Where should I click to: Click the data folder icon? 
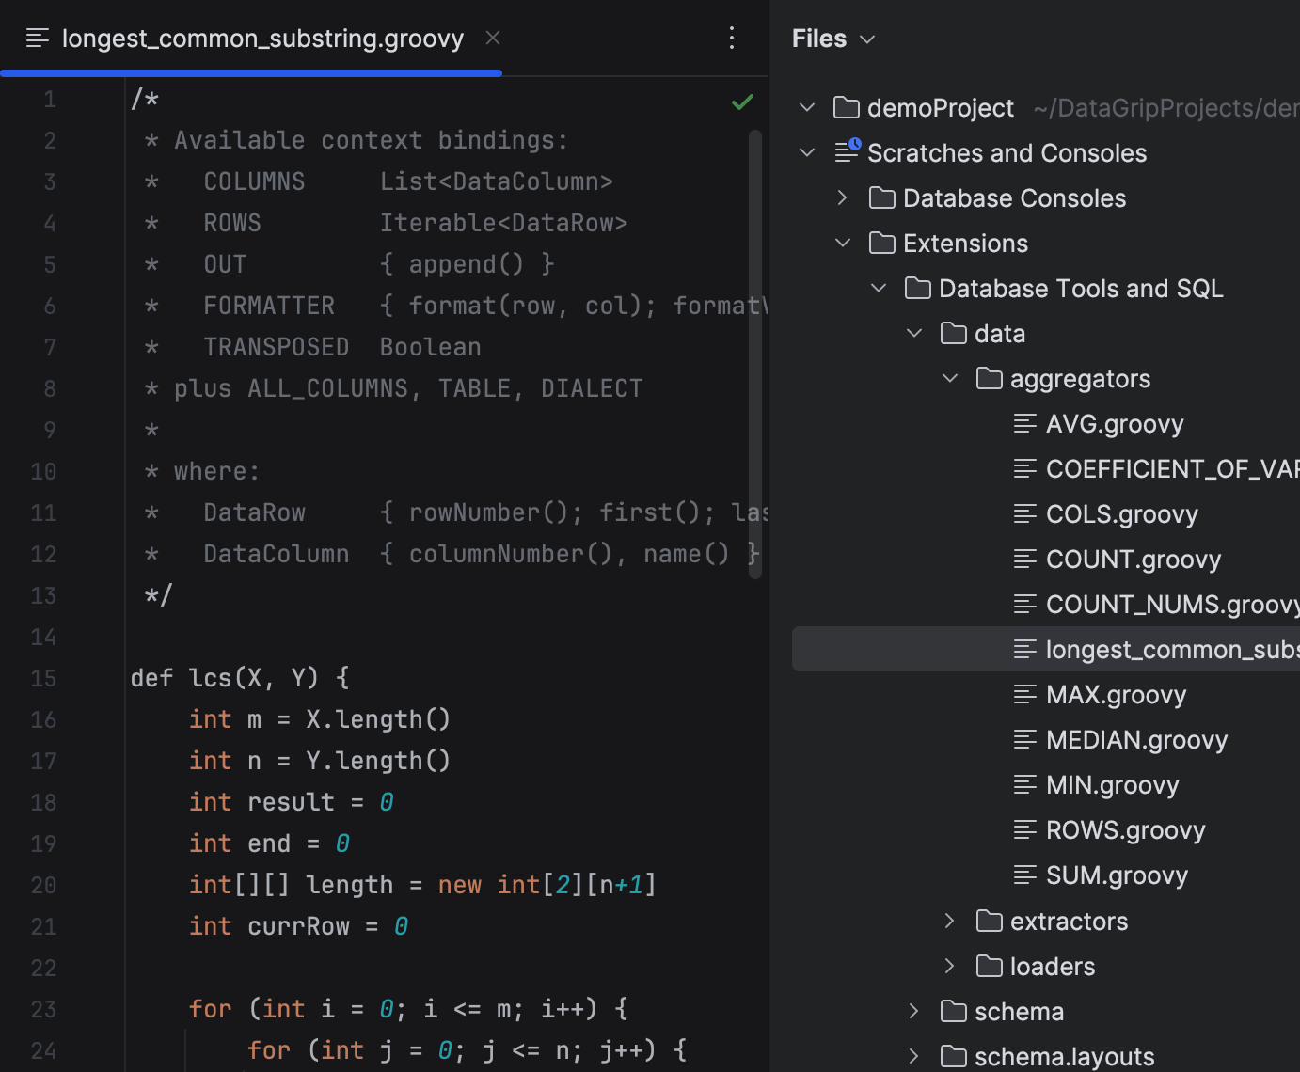[x=953, y=333]
